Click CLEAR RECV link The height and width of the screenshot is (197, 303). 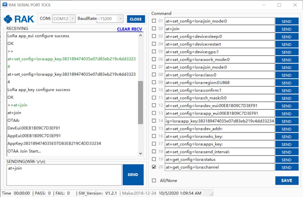[129, 29]
